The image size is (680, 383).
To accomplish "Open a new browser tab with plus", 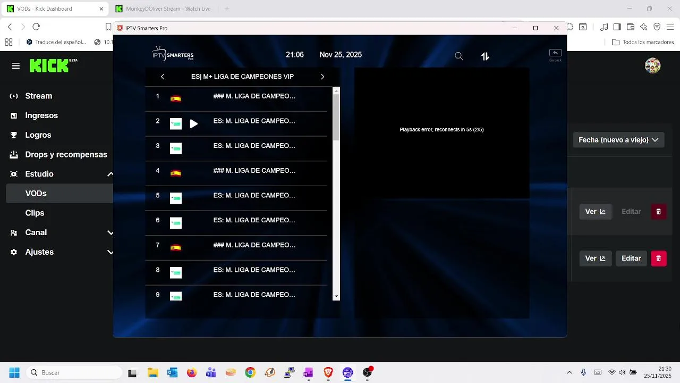I will click(227, 9).
